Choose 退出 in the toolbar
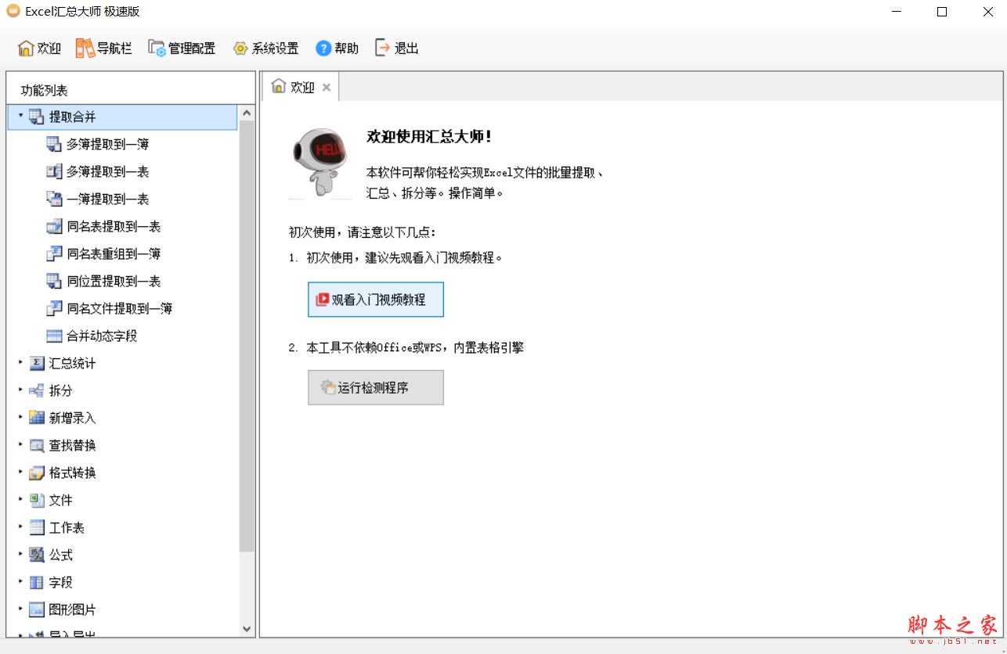The height and width of the screenshot is (654, 1007). 397,49
